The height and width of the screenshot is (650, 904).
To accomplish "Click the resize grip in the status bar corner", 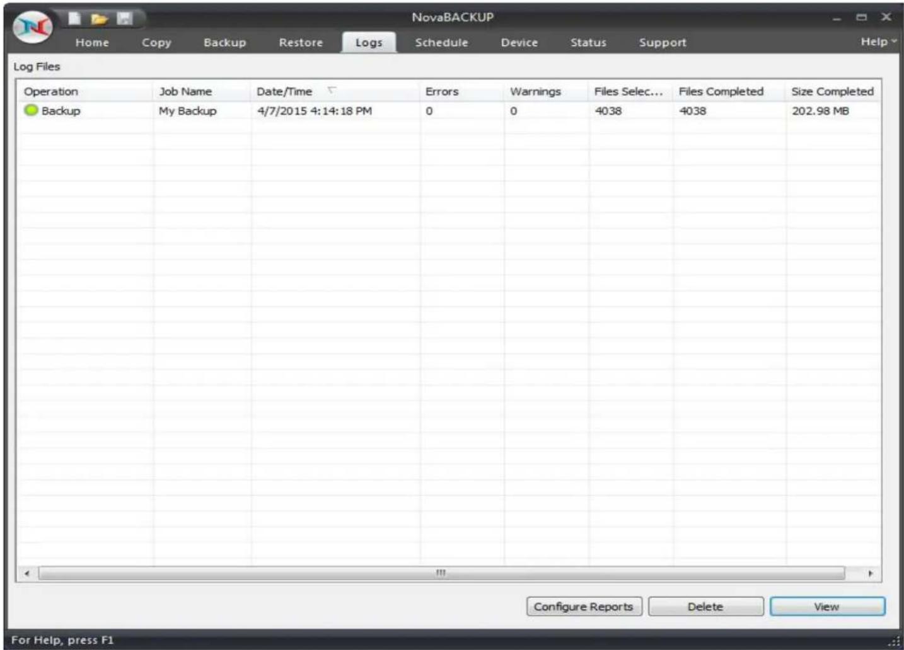I will point(895,641).
